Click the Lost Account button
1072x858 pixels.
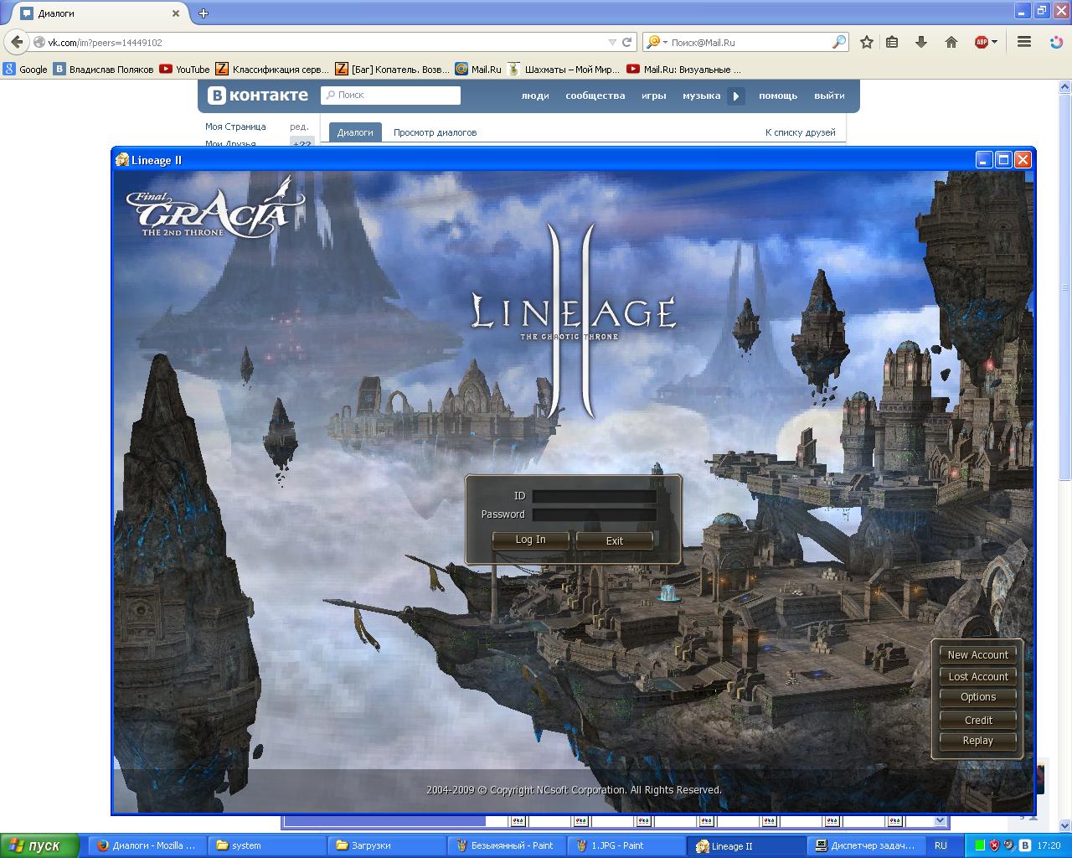(x=977, y=677)
